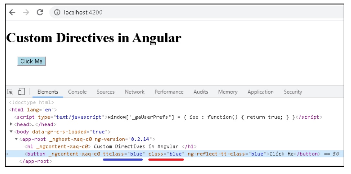Screen dimensions: 351x174
Task: Open the Sources tab
Action: pos(105,92)
